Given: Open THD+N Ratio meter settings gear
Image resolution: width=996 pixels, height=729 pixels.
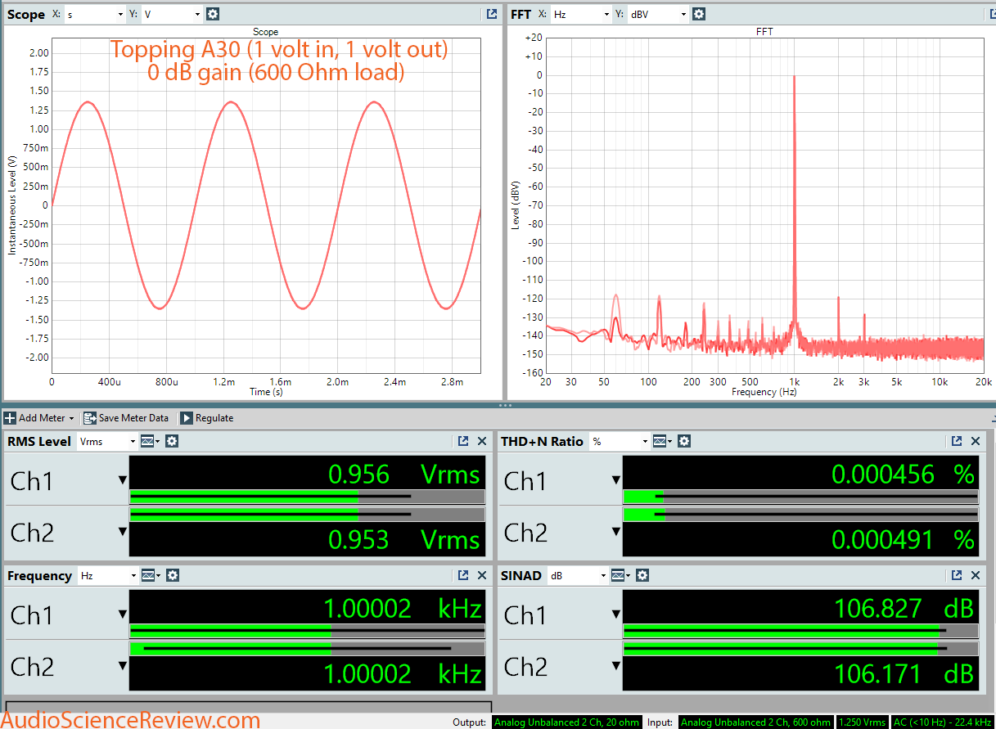Looking at the screenshot, I should point(684,441).
